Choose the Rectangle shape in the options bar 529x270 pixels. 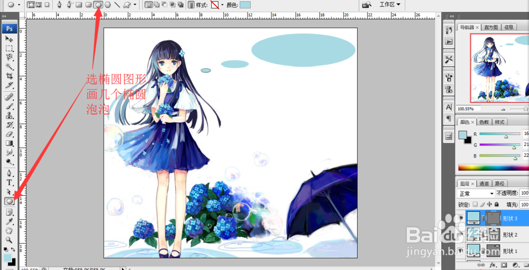79,5
